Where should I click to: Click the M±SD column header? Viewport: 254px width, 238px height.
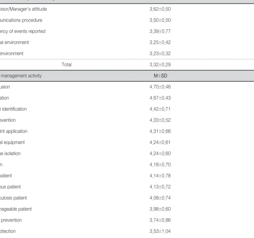[160, 76]
